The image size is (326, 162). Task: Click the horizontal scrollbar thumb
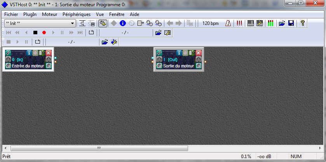(99, 148)
